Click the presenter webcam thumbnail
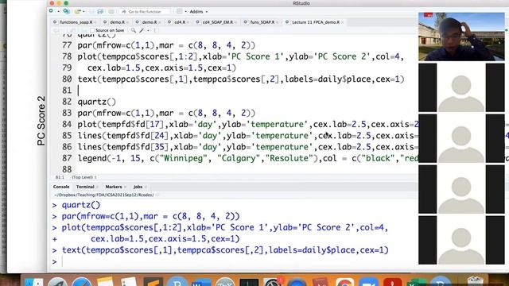Screen dimensions: 509x286 (x=461, y=37)
